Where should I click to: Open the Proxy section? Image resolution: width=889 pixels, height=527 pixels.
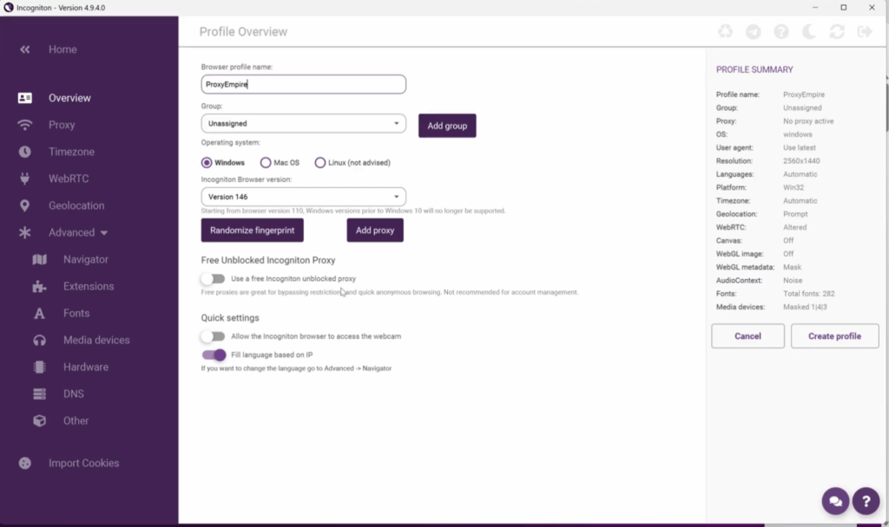point(62,125)
